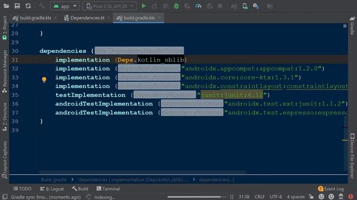Open the Build tool window
Screen dimensions: 357x200
[80, 189]
